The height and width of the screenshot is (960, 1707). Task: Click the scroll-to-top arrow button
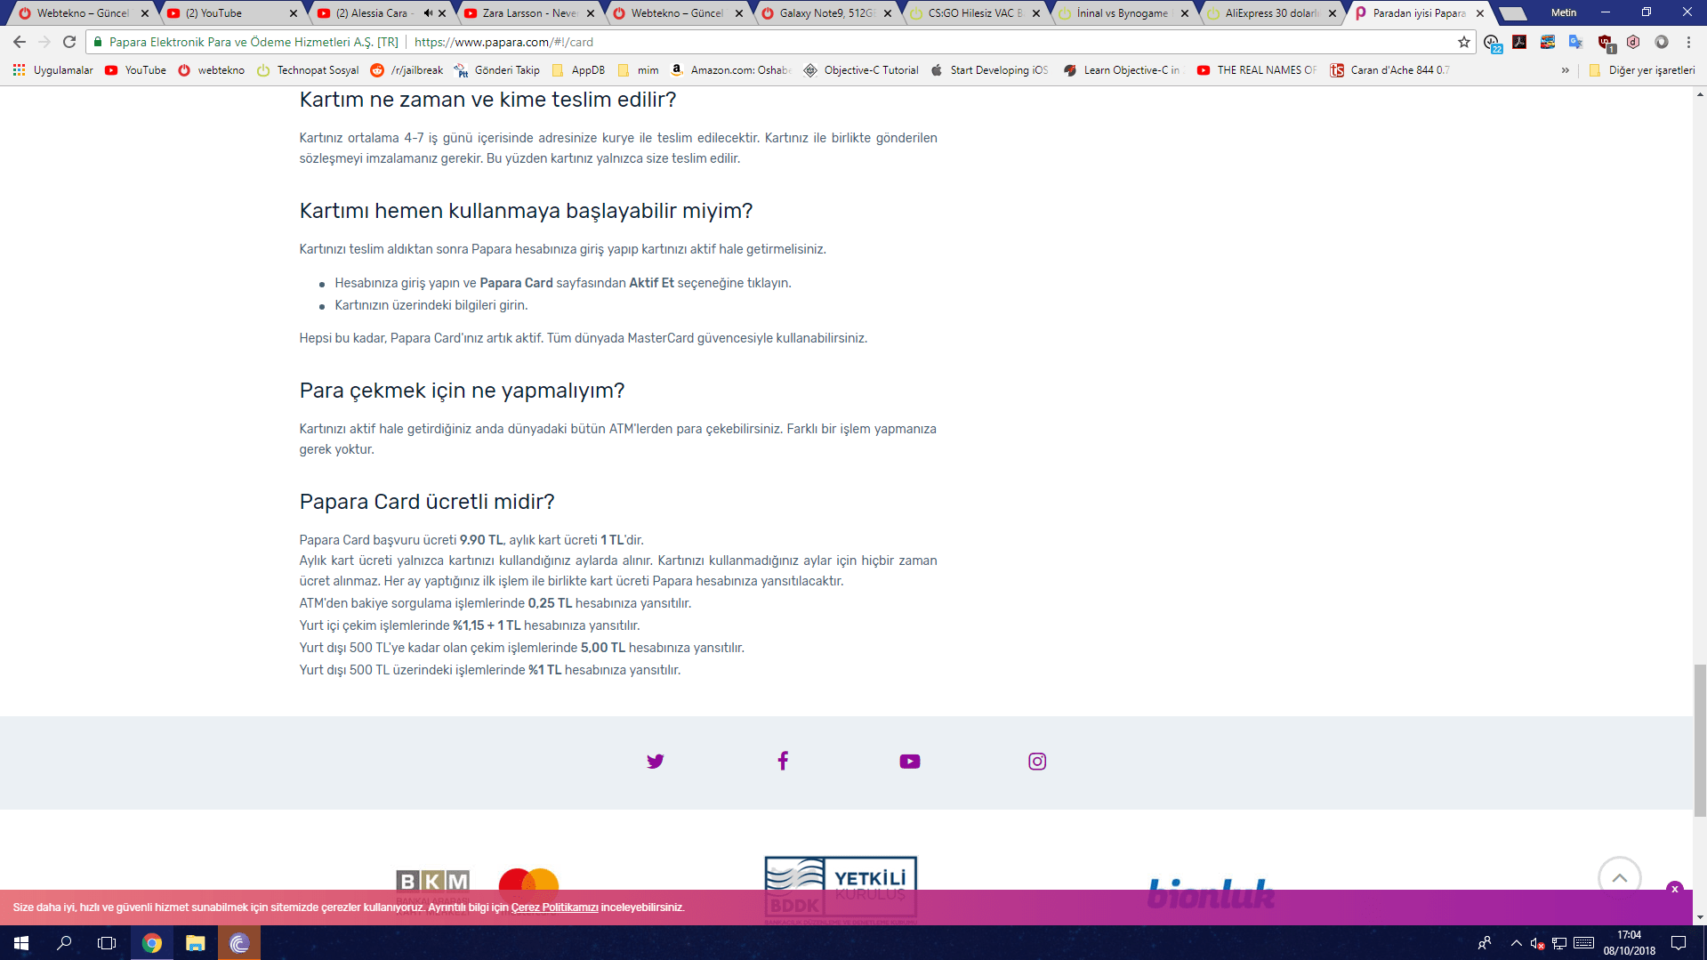[x=1620, y=878]
